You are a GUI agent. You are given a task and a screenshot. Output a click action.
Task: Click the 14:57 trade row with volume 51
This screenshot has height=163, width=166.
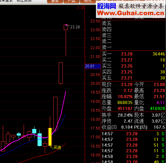133,145
